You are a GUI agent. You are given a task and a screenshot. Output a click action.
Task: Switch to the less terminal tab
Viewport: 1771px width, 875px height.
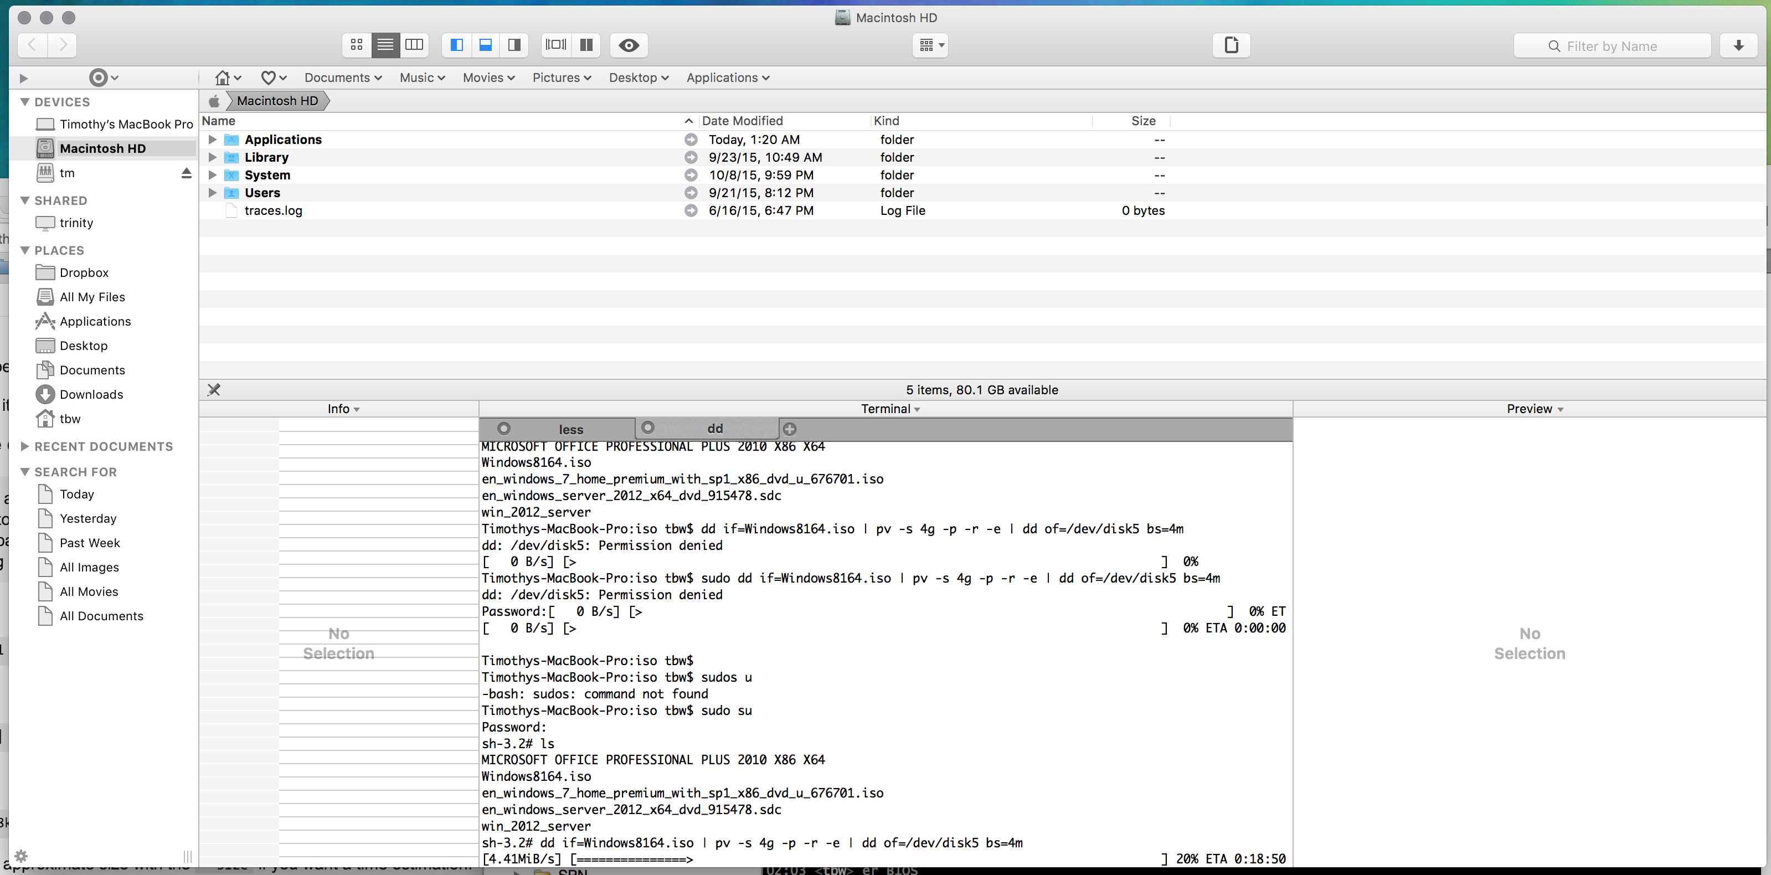tap(558, 430)
